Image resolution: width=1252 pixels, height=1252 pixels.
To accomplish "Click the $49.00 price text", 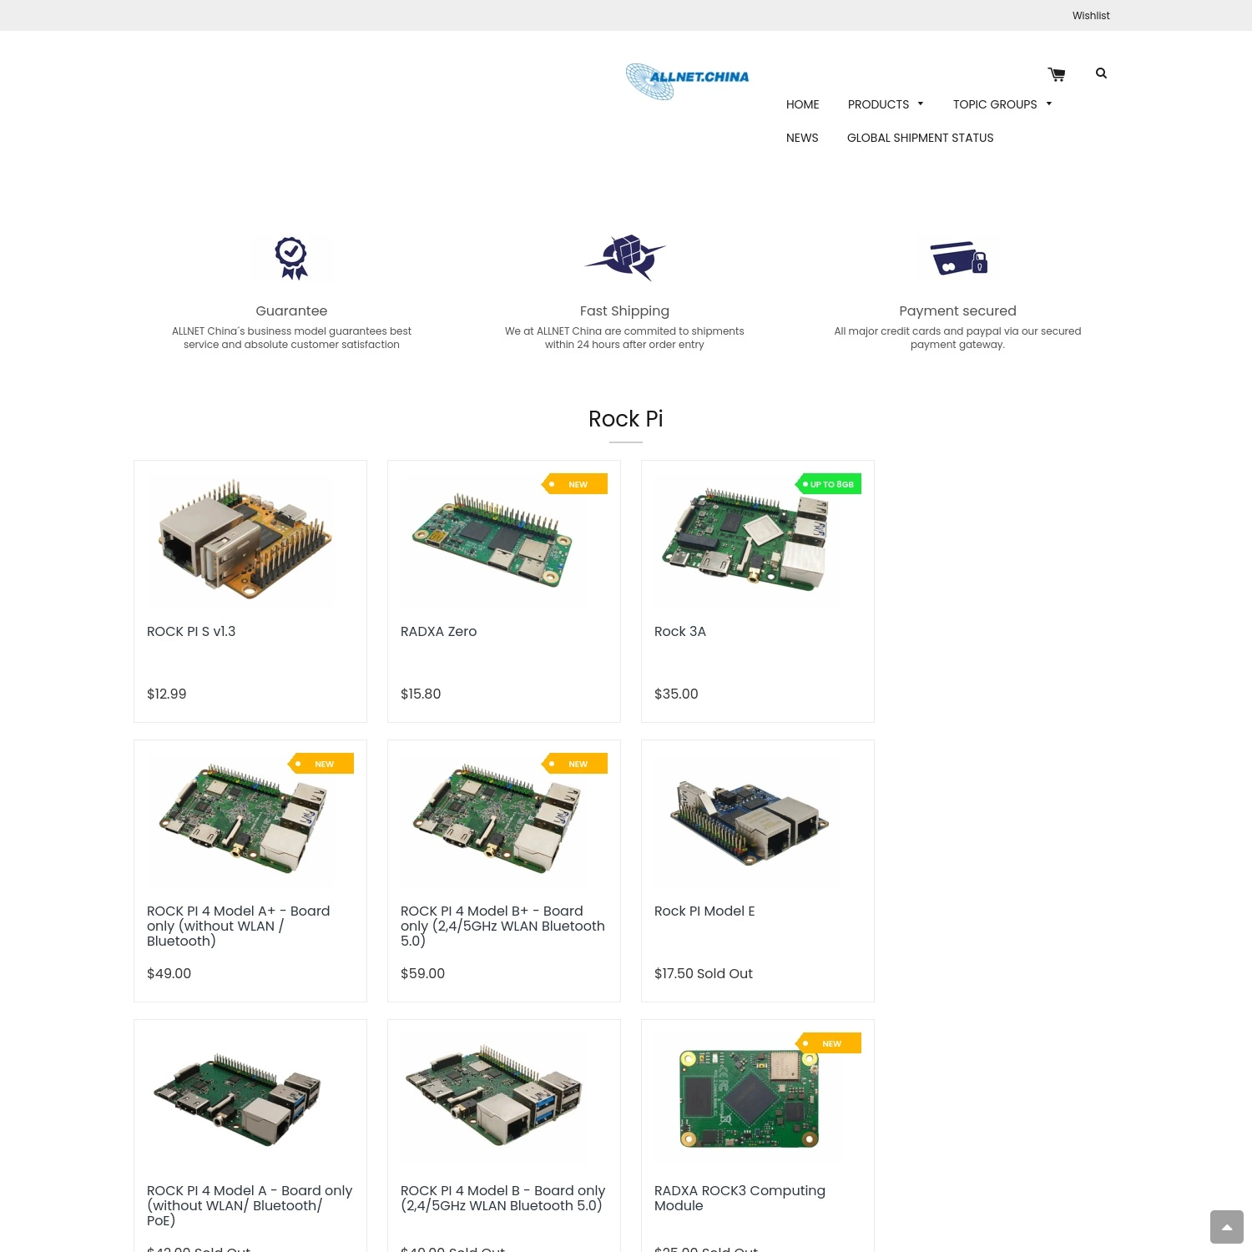I will click(169, 973).
